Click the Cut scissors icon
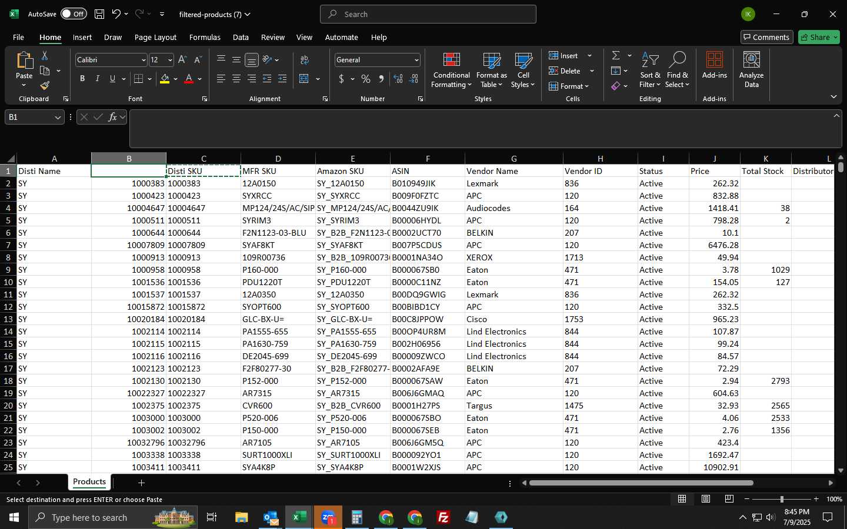This screenshot has height=529, width=847. 45,55
